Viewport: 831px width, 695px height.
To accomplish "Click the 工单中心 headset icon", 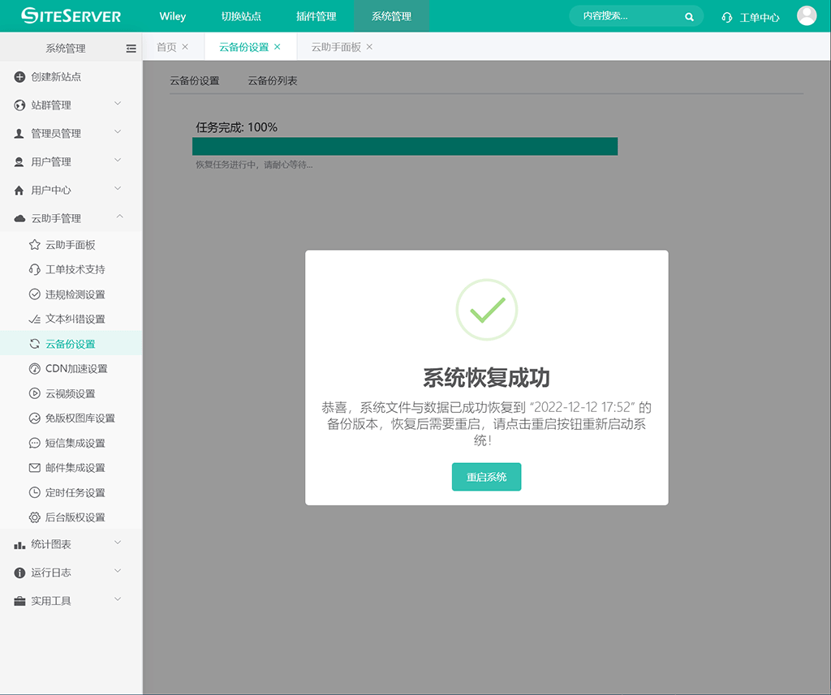I will (x=727, y=17).
